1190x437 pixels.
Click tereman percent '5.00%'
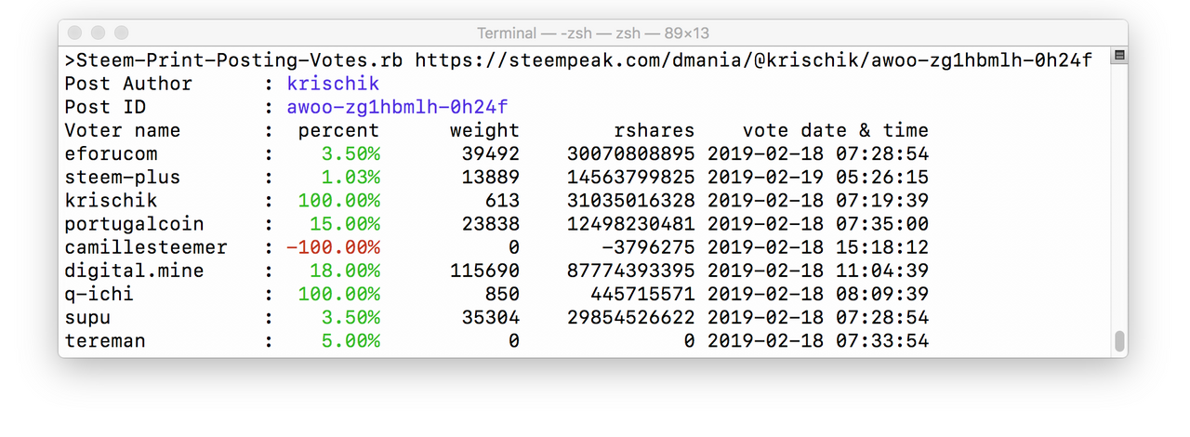350,340
